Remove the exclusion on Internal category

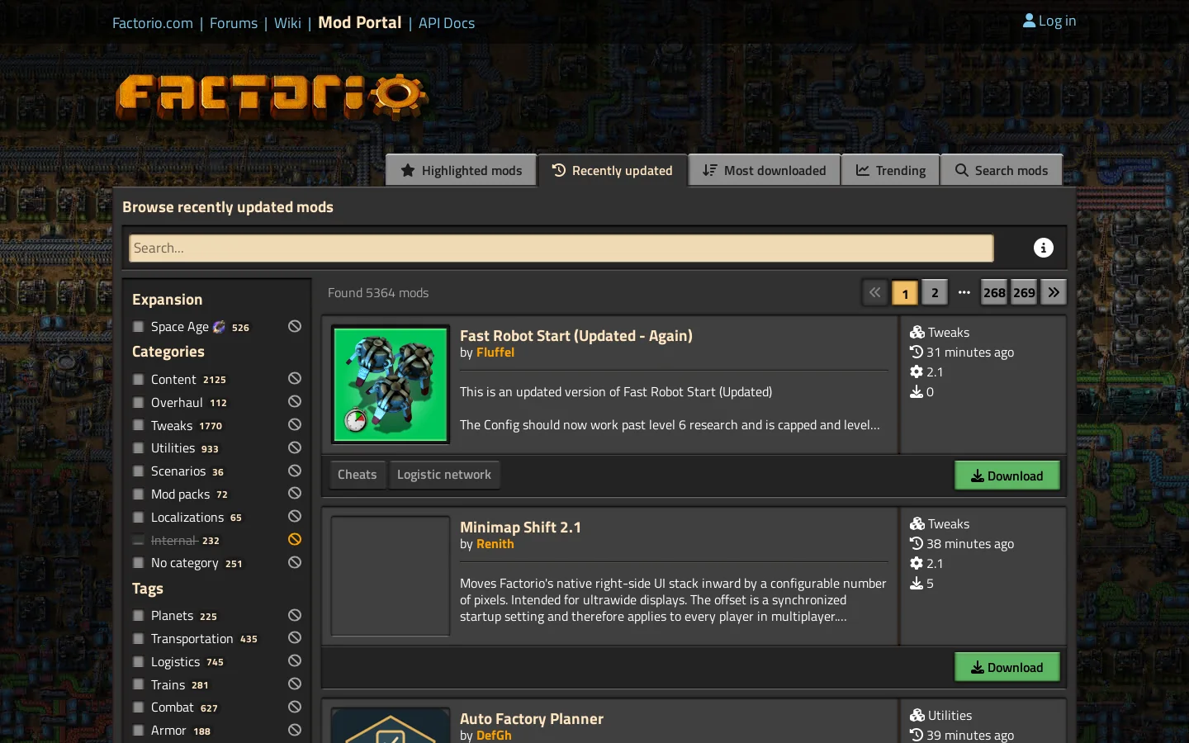[295, 540]
